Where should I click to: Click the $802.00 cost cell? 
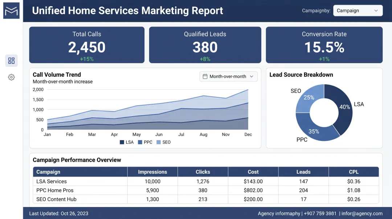(253, 190)
